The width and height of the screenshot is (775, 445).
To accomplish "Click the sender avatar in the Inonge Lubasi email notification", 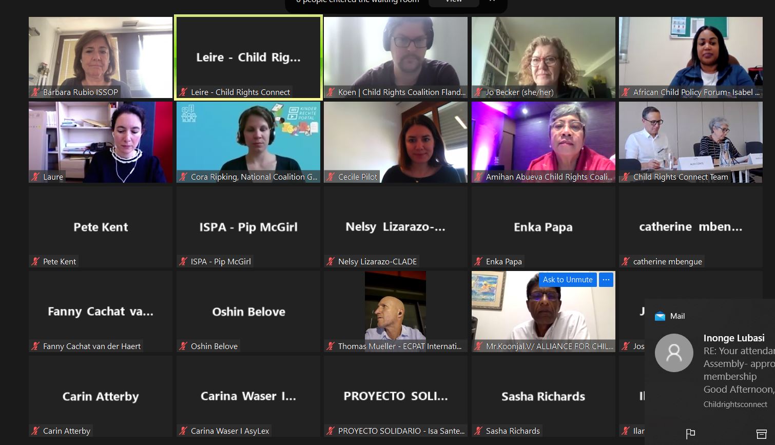I will click(x=674, y=353).
